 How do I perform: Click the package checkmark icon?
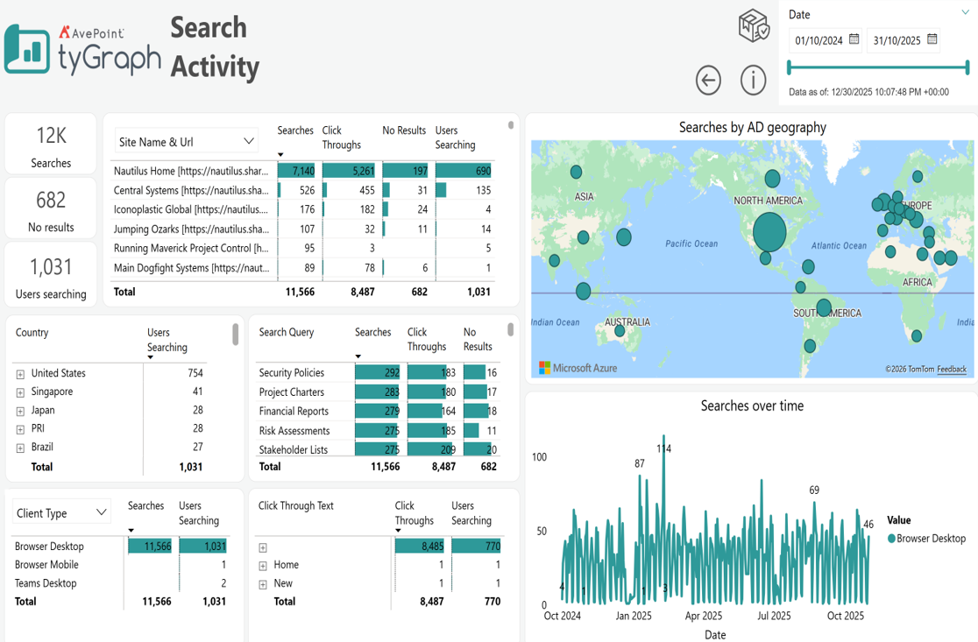(754, 25)
